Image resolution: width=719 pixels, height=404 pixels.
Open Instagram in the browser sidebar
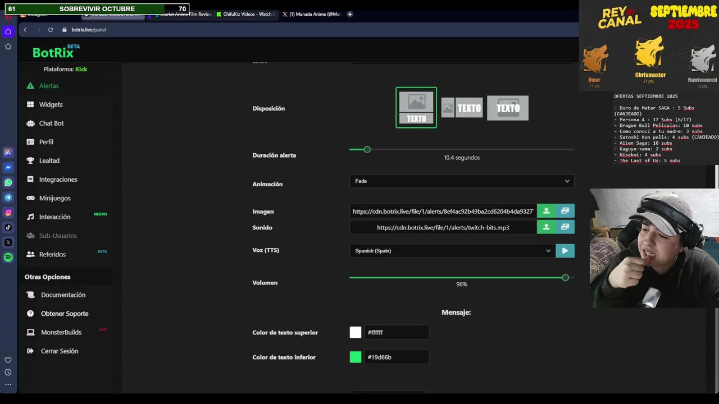pos(8,213)
